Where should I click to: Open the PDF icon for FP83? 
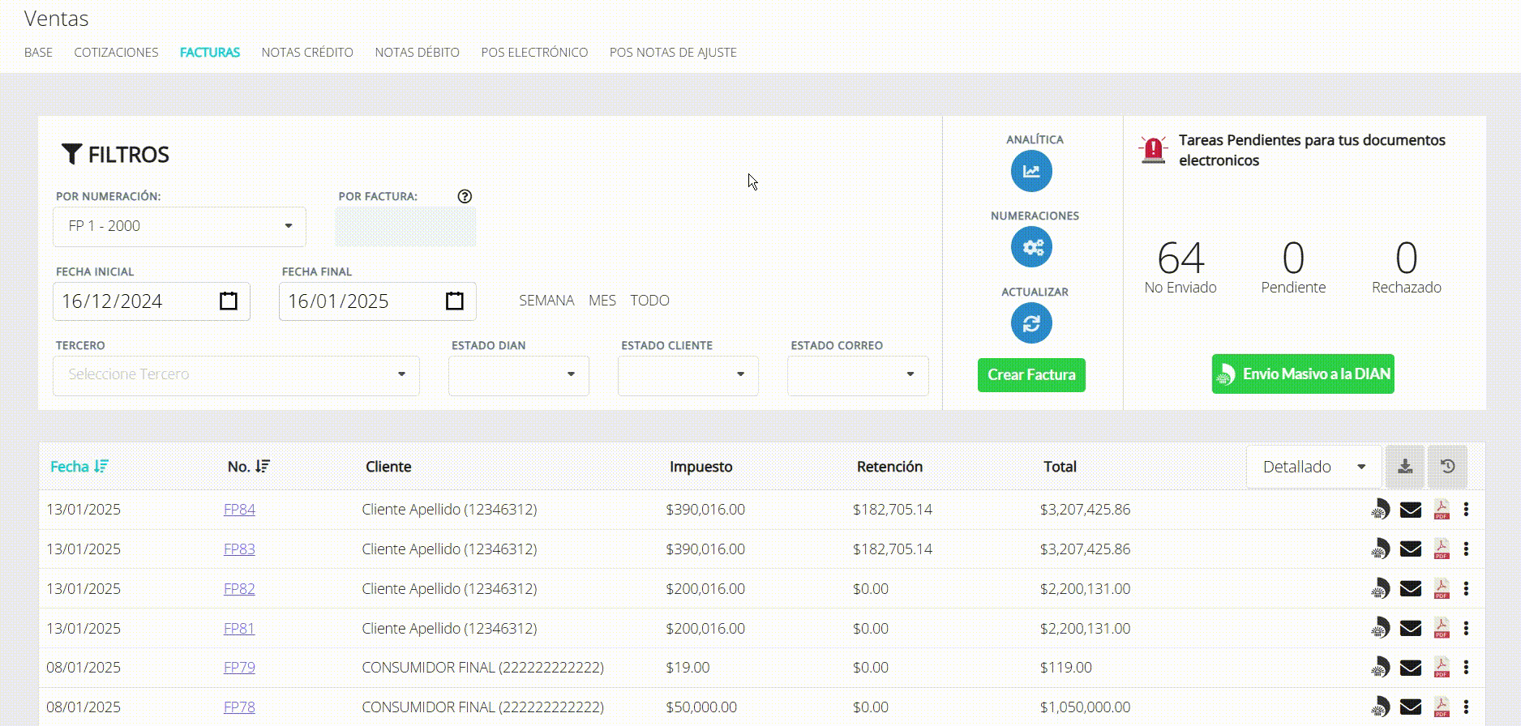coord(1442,549)
